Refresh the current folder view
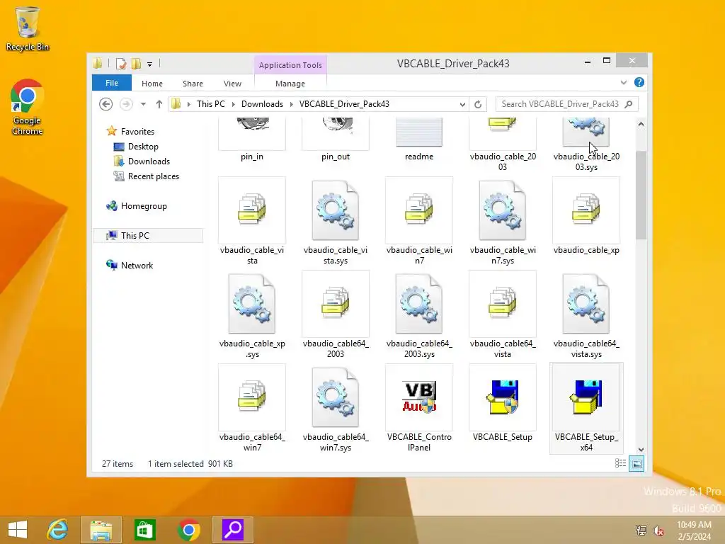Viewport: 725px width, 544px height. point(478,104)
